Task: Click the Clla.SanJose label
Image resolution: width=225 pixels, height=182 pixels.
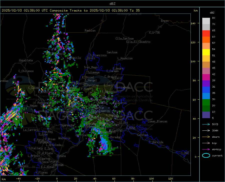Action: (124, 39)
